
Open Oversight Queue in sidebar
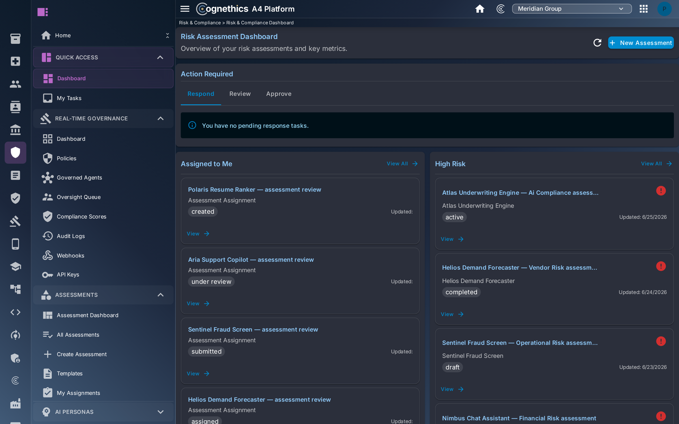pos(103,197)
